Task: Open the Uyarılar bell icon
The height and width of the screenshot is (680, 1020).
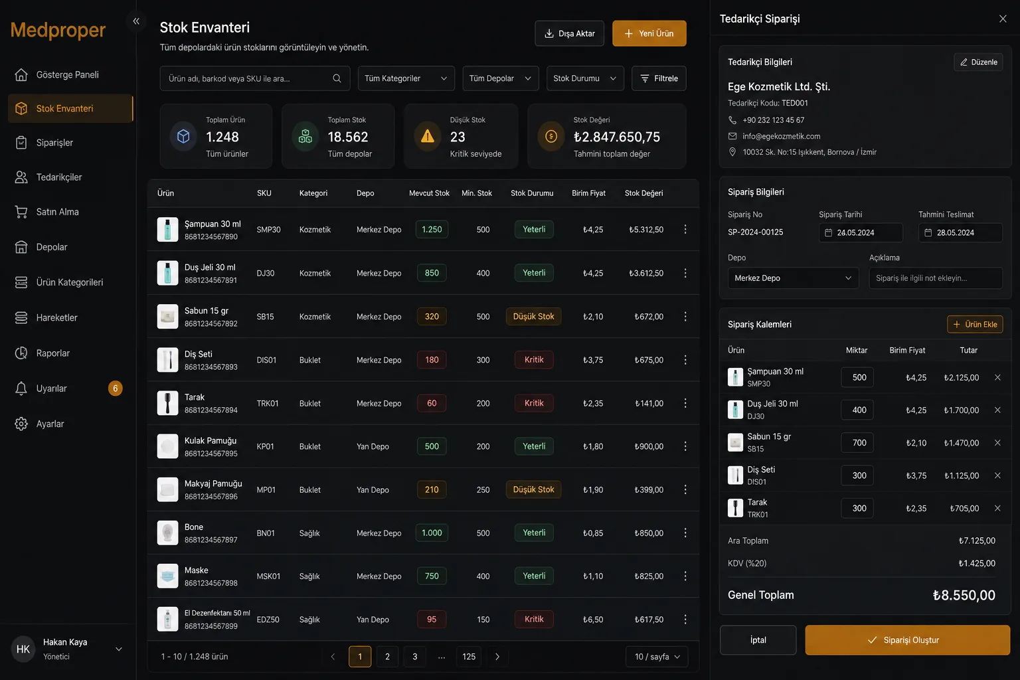Action: 21,388
